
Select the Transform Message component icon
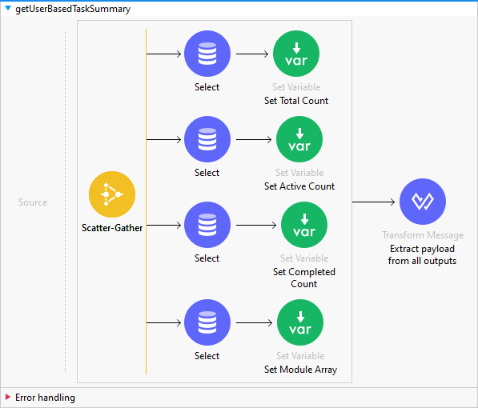(x=423, y=202)
